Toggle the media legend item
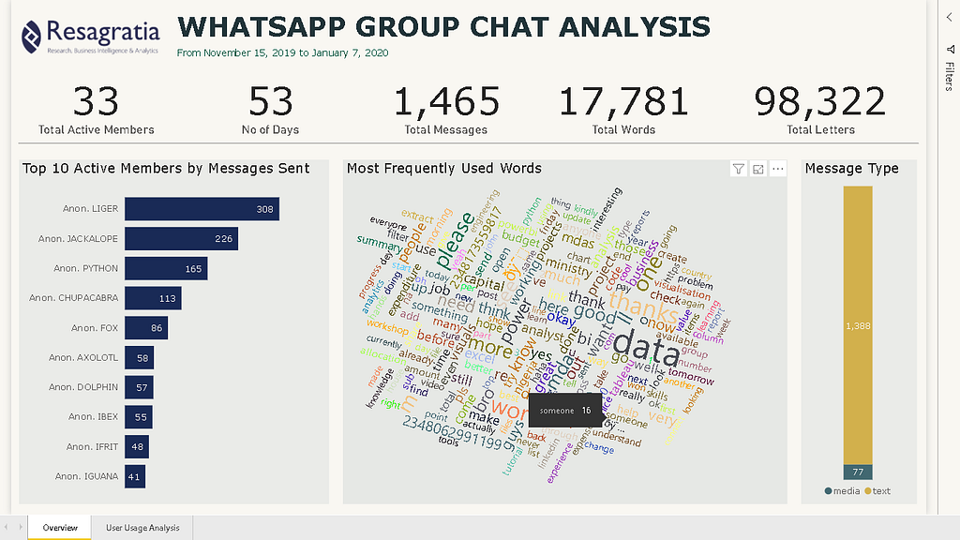960x540 pixels. (842, 491)
